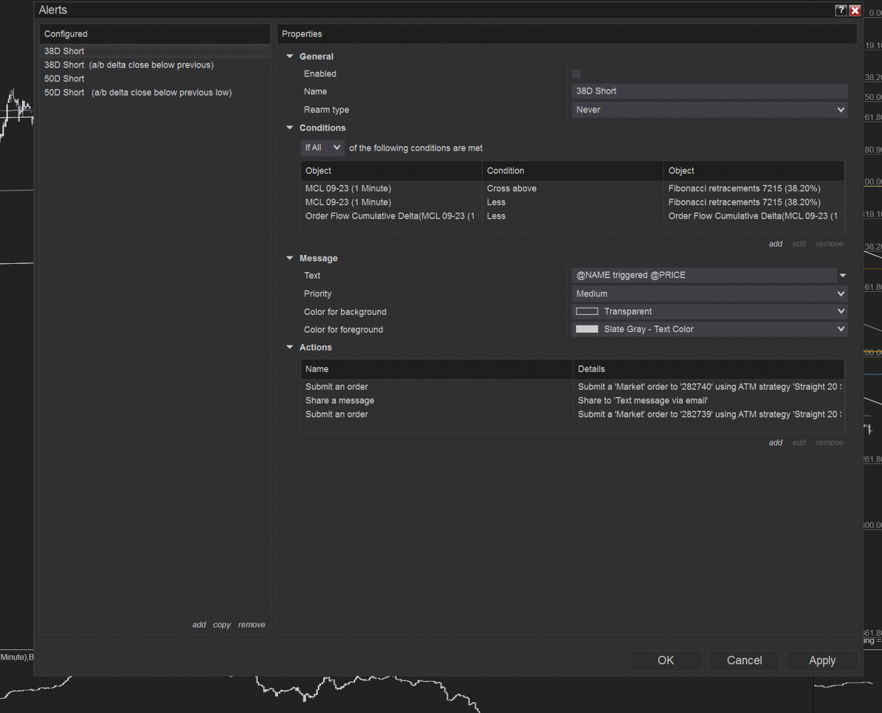
Task: Click the OK button
Action: click(x=666, y=660)
